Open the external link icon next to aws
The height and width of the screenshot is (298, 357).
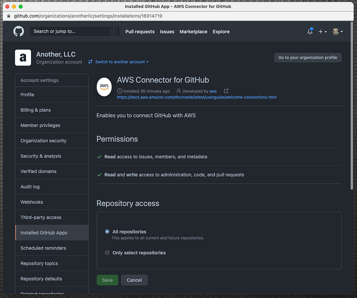point(226,91)
